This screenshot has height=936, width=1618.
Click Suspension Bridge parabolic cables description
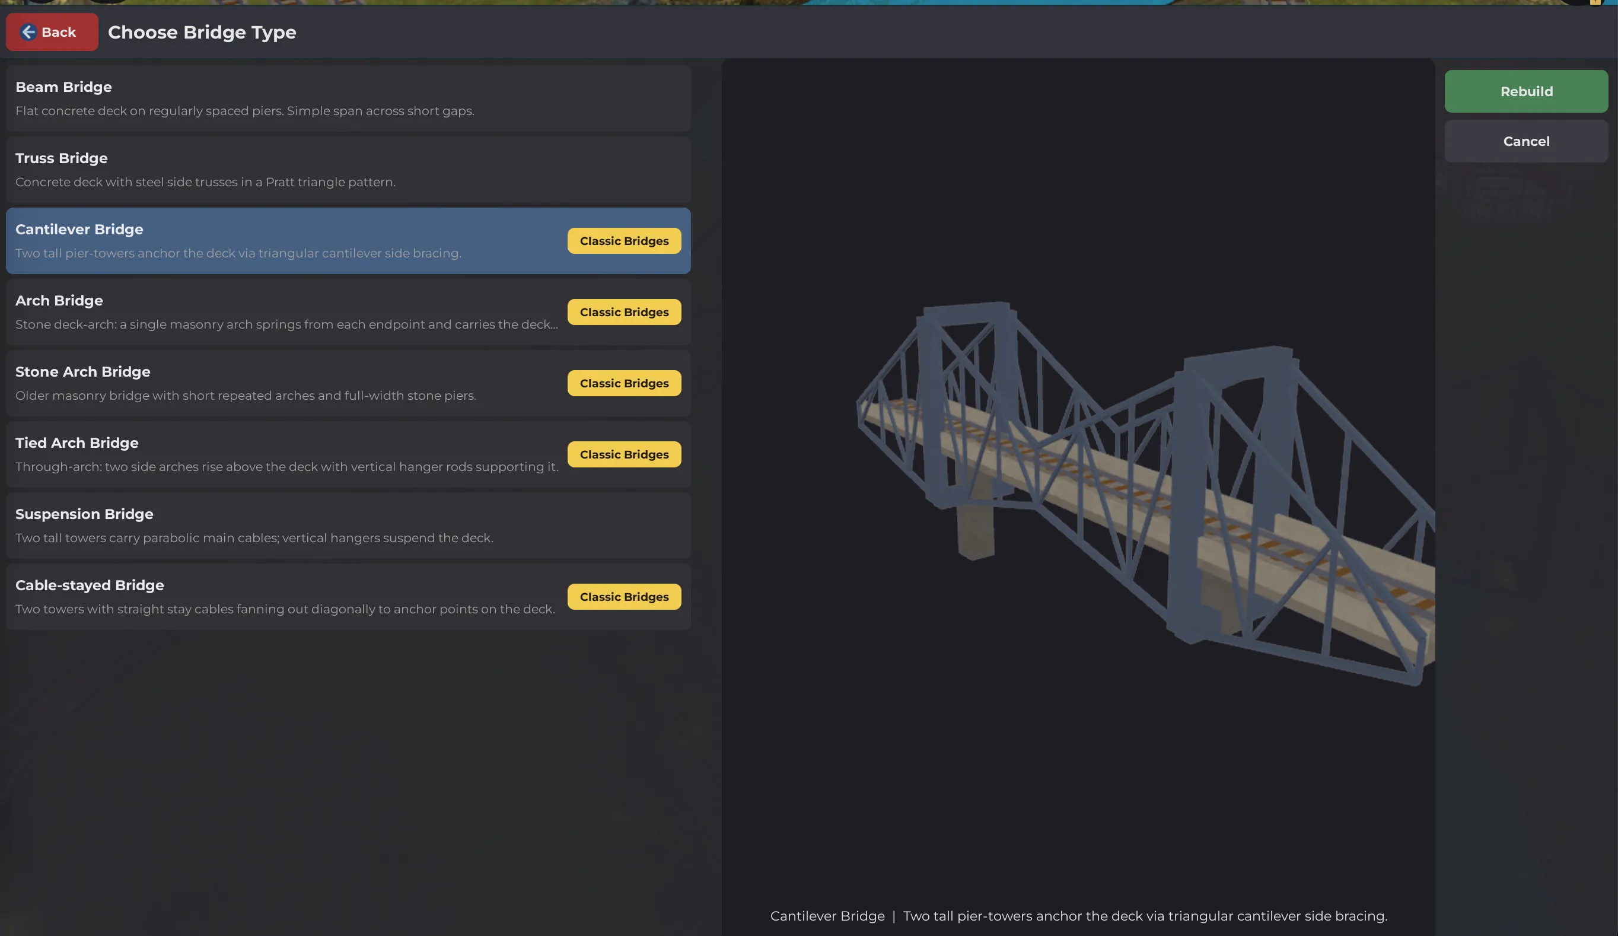(254, 538)
